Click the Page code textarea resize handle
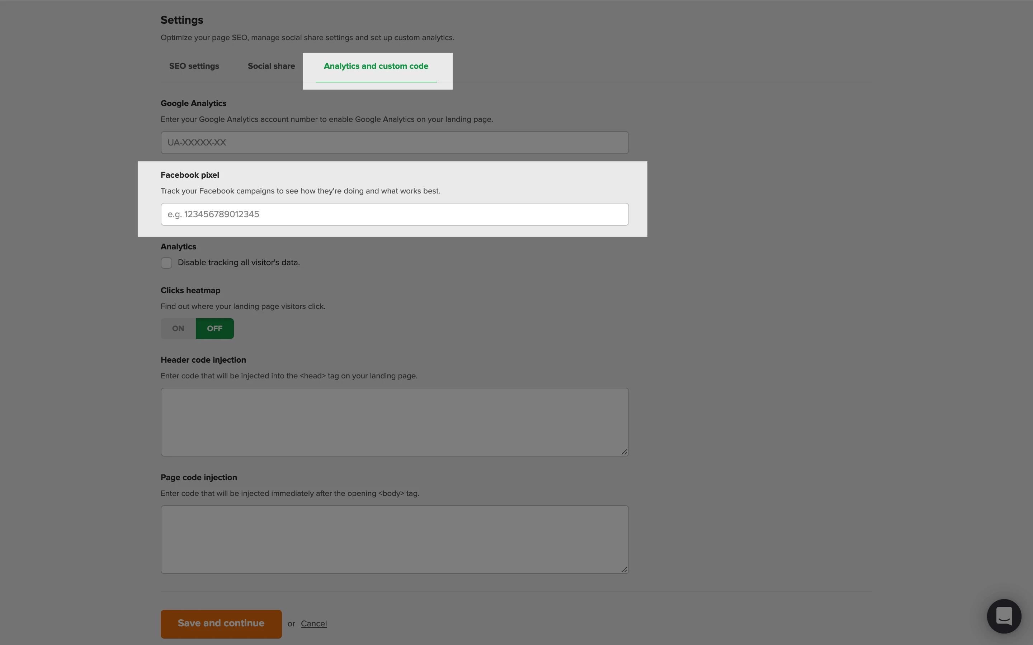The width and height of the screenshot is (1033, 645). [624, 569]
